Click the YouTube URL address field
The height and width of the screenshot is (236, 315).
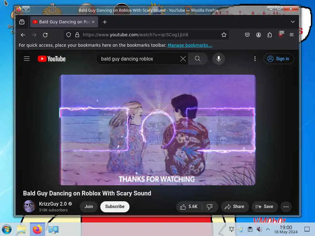click(x=147, y=35)
